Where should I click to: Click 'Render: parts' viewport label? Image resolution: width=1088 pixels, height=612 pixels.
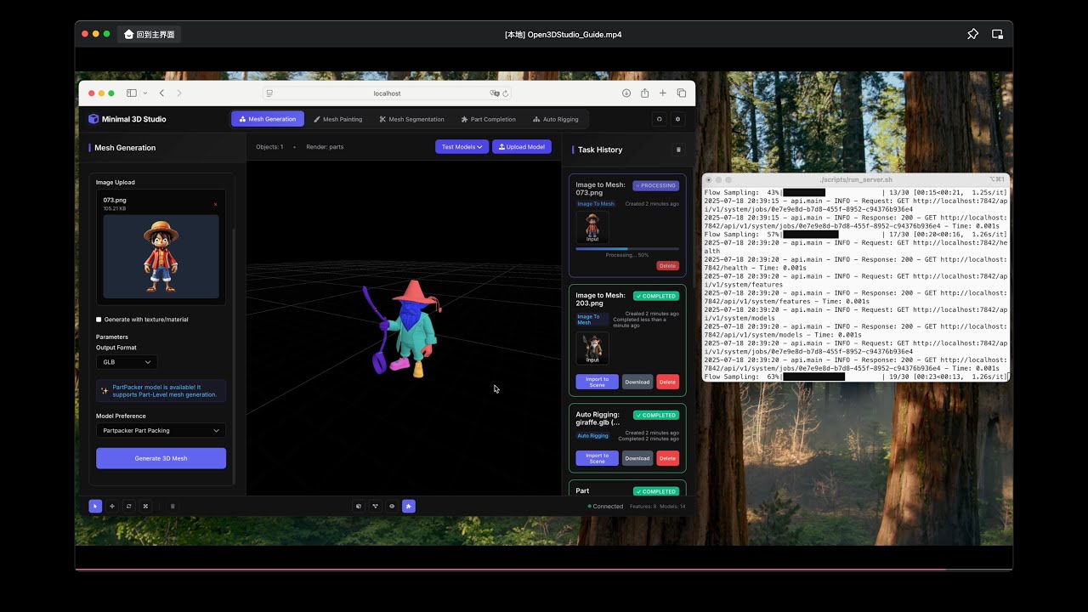click(325, 147)
